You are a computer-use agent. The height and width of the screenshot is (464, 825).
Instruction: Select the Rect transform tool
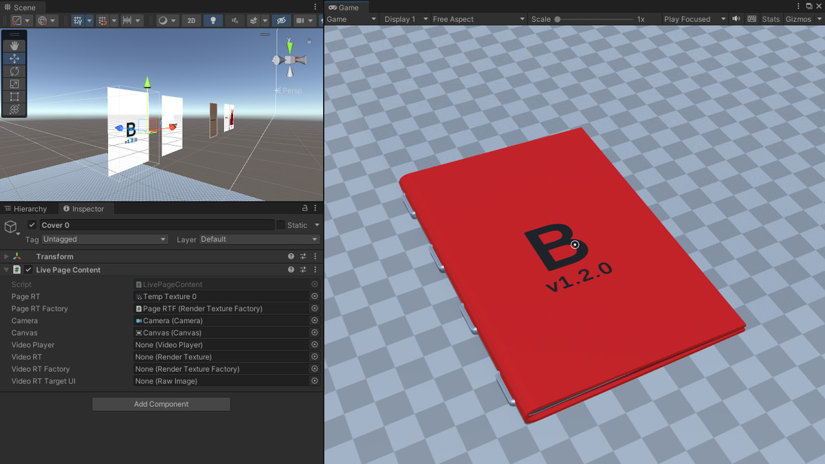14,97
